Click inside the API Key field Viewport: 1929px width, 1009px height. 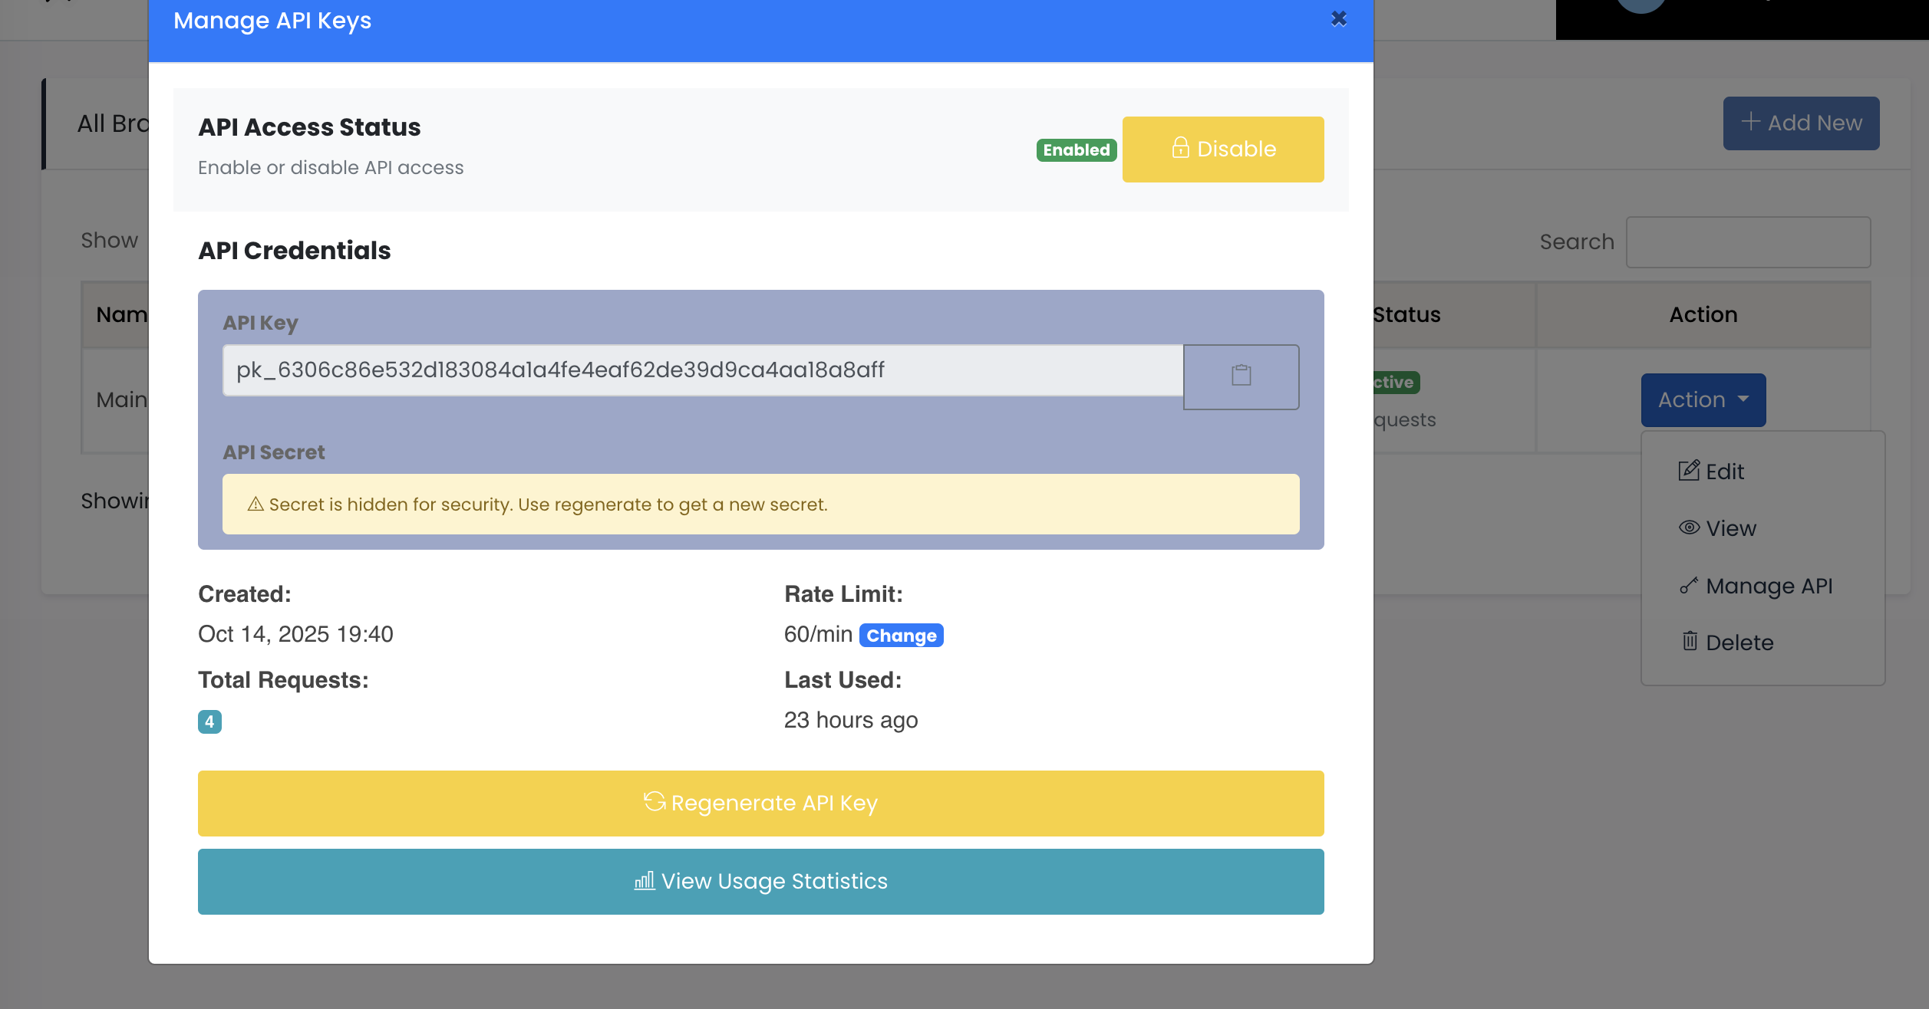pyautogui.click(x=702, y=370)
